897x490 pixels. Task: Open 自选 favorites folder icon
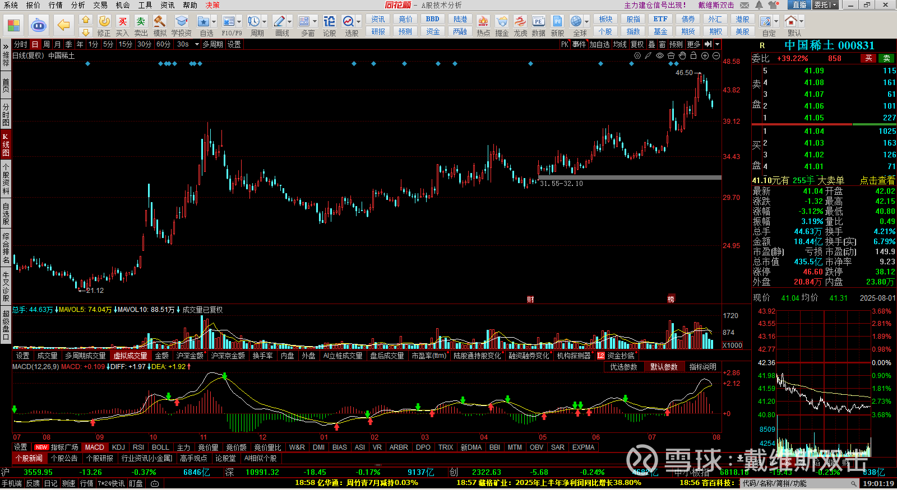[204, 21]
